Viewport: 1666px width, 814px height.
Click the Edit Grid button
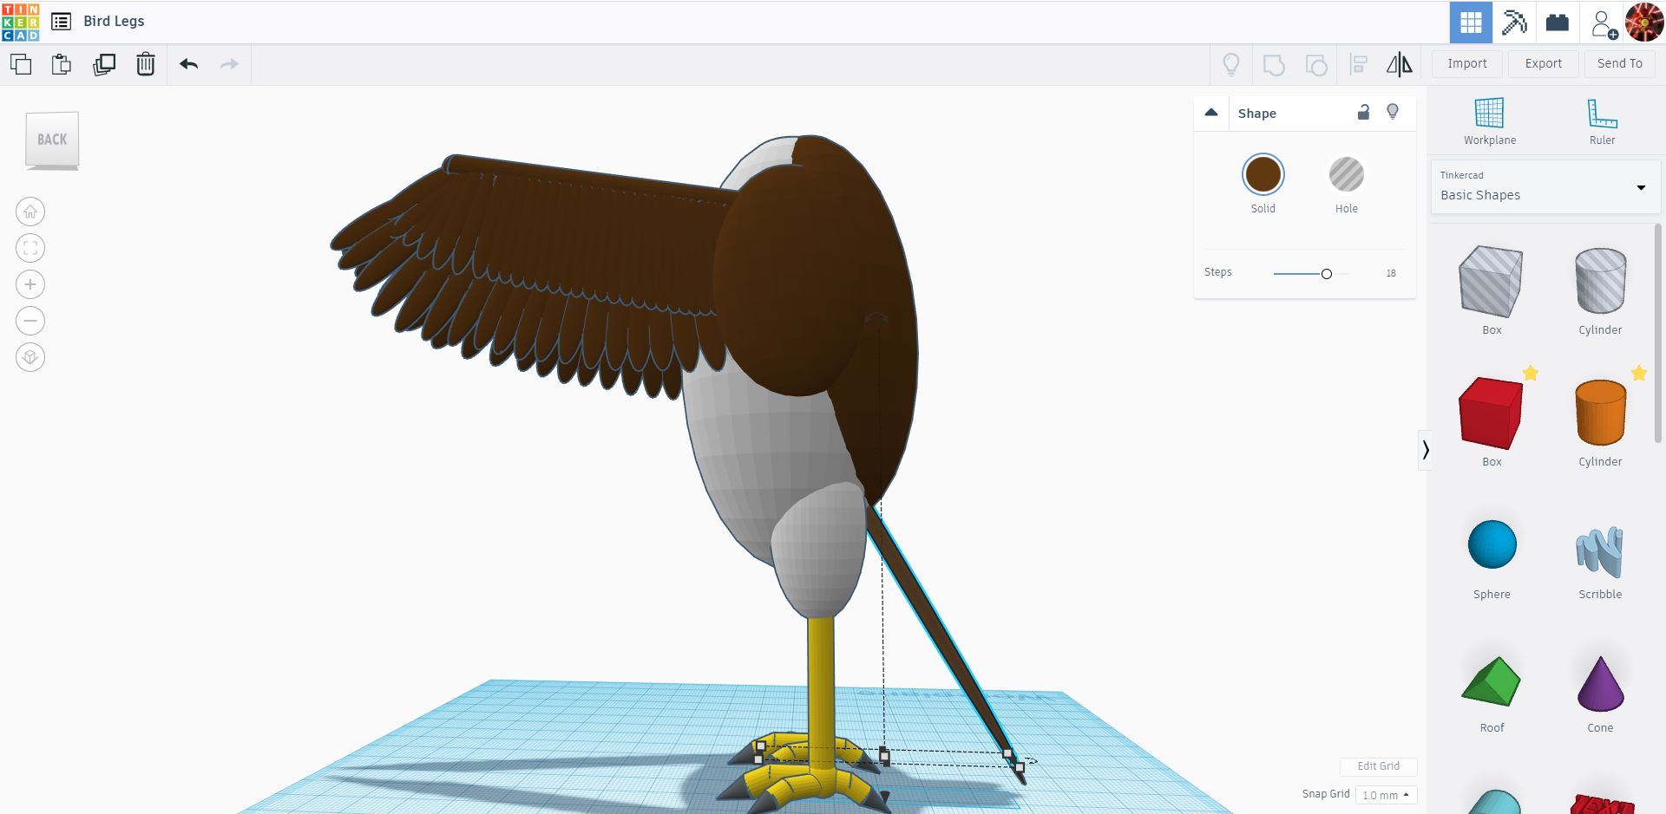(x=1378, y=766)
